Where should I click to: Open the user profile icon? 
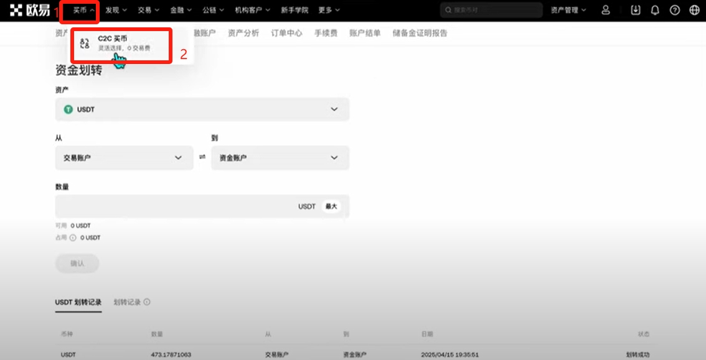[x=606, y=10]
